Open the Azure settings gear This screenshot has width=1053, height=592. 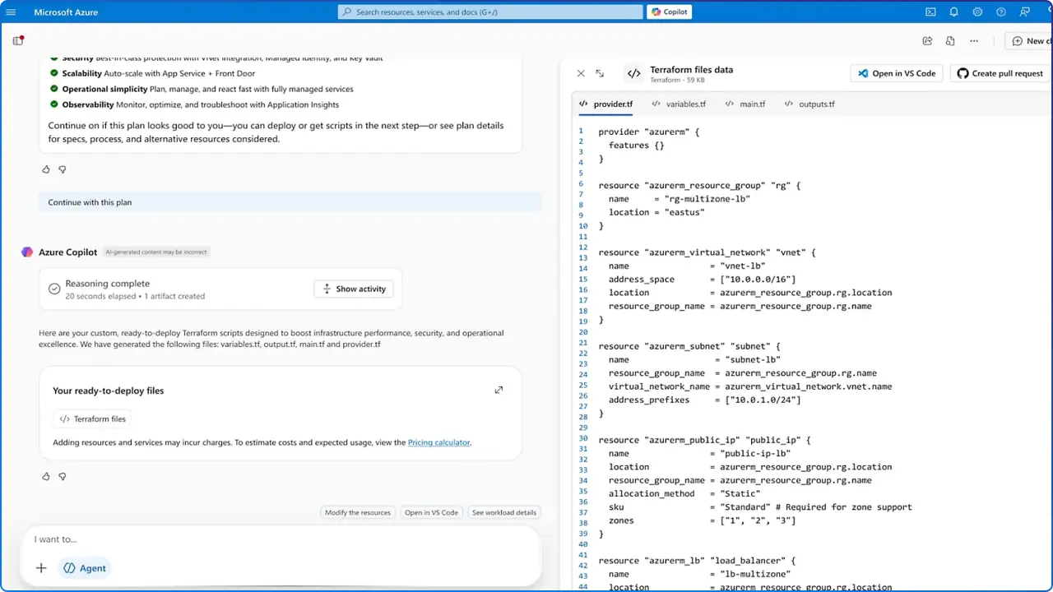click(x=977, y=12)
